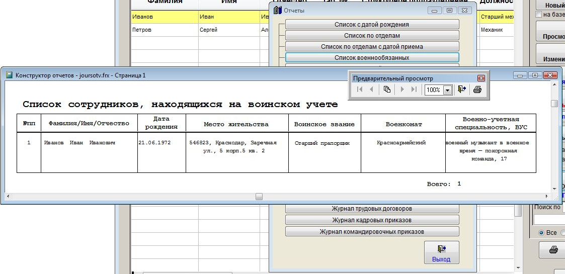Click the report's horizontal scrollbar thumb
This screenshot has height=274, width=565.
pyautogui.click(x=259, y=197)
